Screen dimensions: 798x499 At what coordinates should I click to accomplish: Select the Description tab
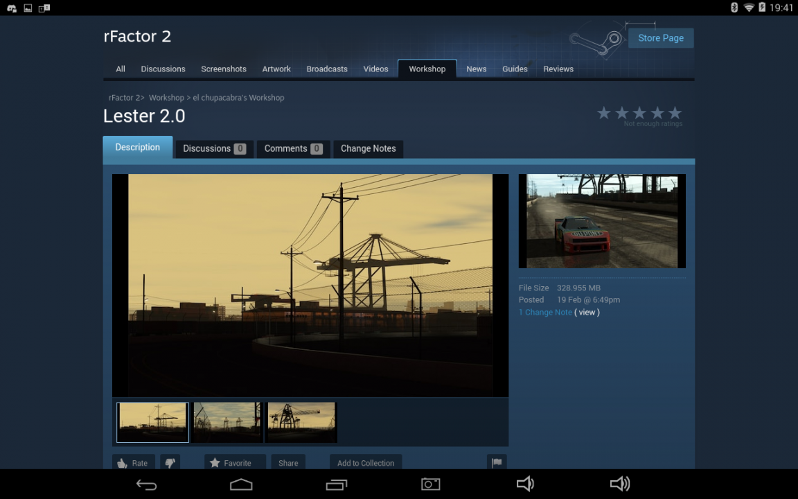137,147
